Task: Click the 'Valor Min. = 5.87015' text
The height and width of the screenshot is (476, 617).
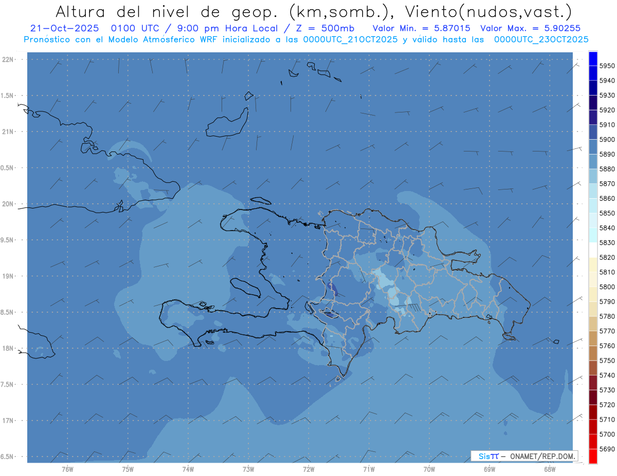Action: 421,28
